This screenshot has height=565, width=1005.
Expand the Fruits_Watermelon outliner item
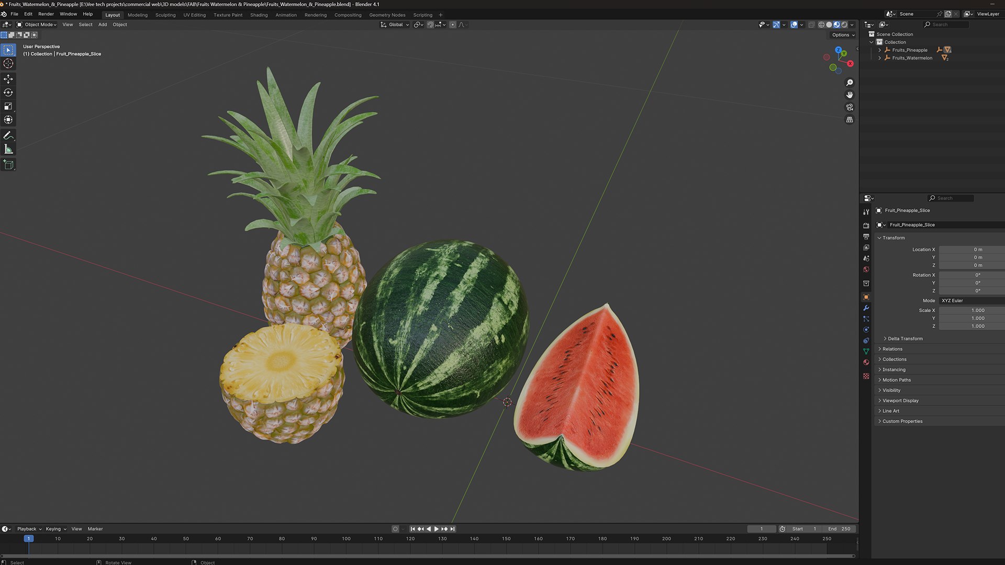879,58
